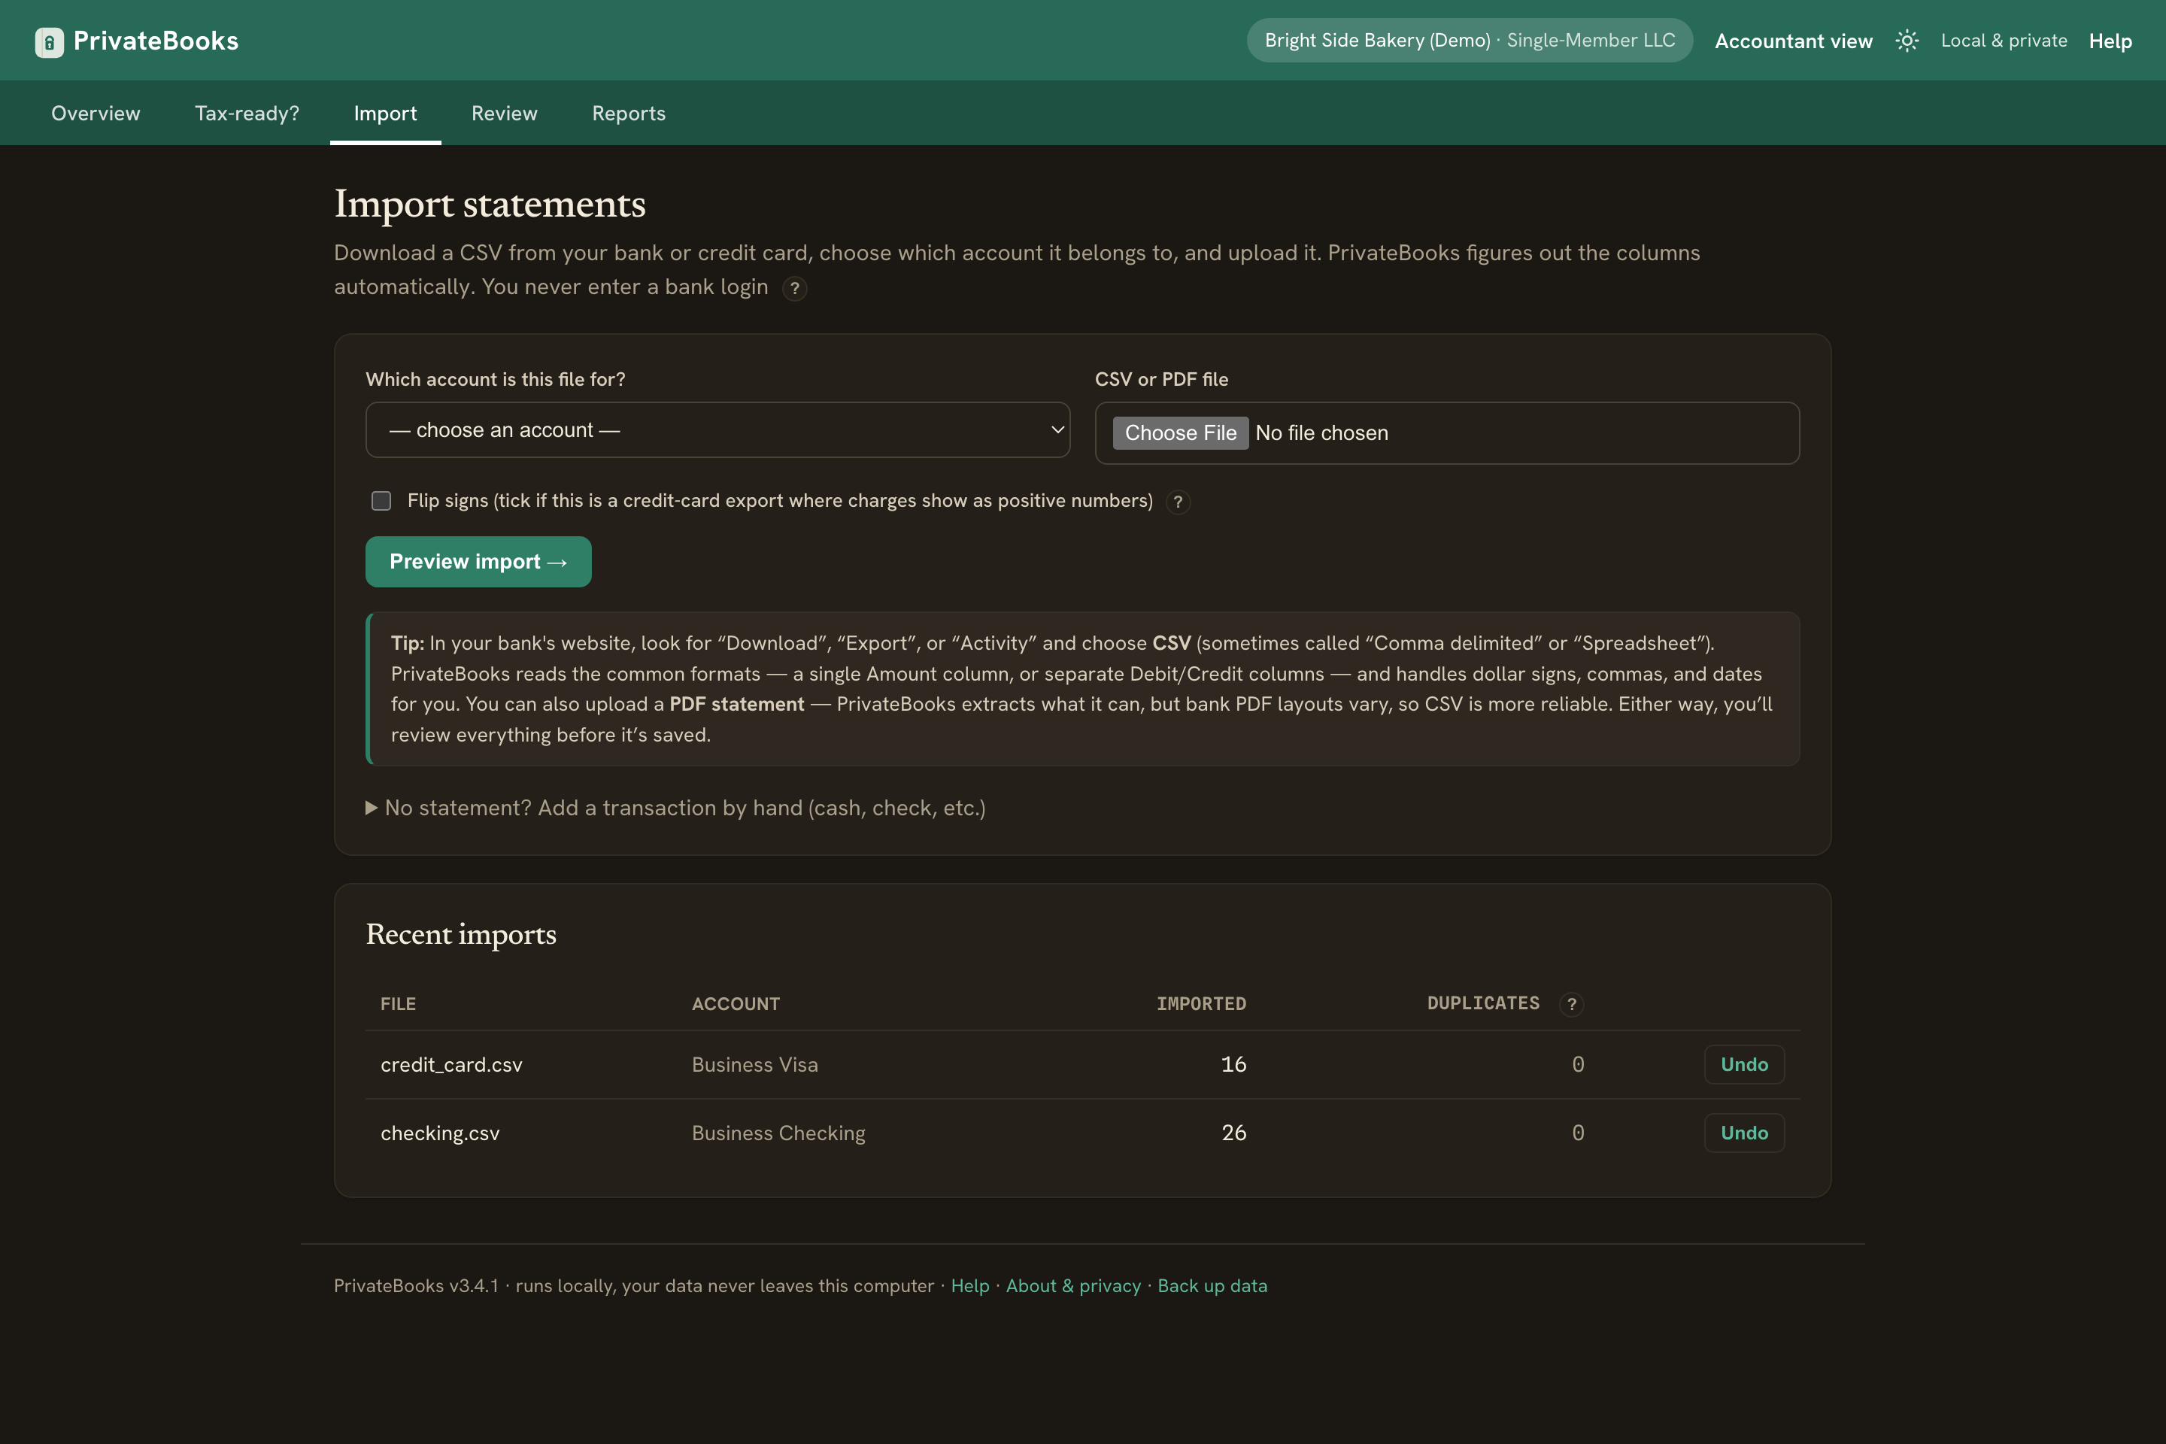Image resolution: width=2166 pixels, height=1444 pixels.
Task: Select the credit_card.csv file name
Action: [x=451, y=1065]
